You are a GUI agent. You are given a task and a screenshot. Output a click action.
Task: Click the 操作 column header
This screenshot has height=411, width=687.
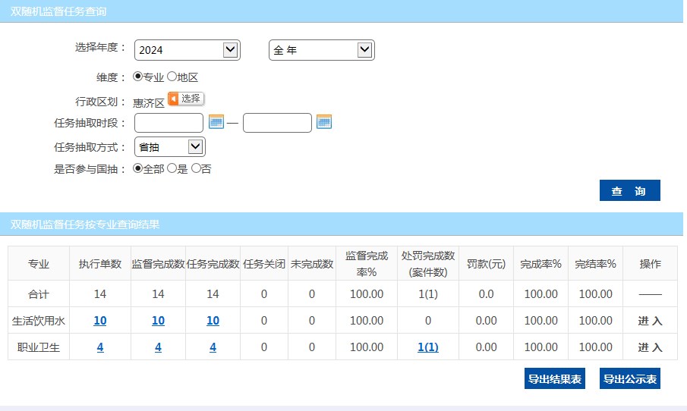(650, 264)
